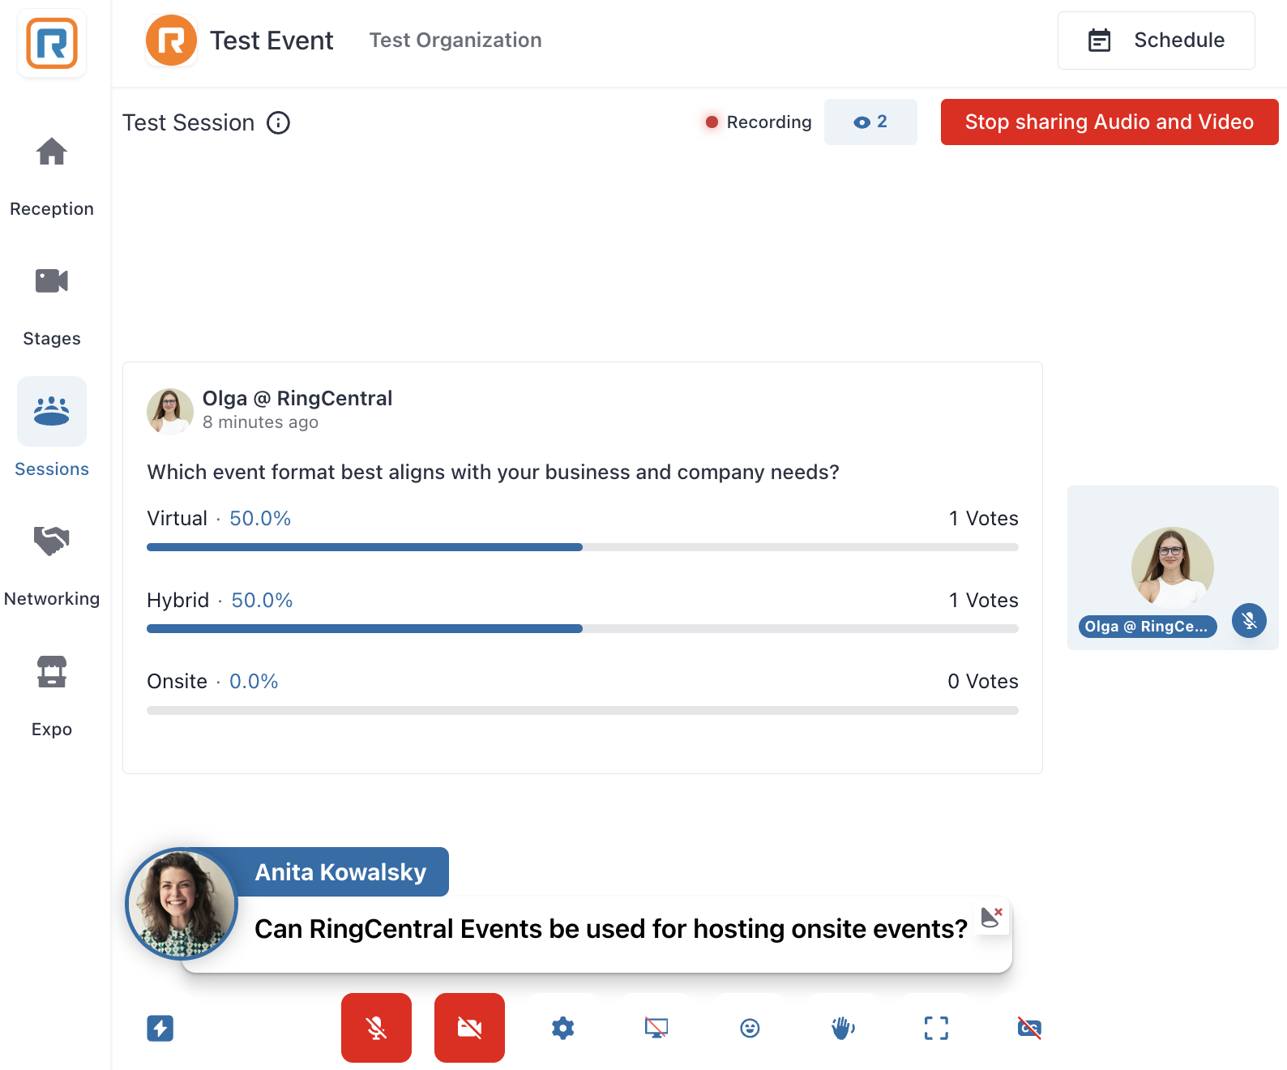Open the Stages camera icon
The width and height of the screenshot is (1287, 1070).
52,281
